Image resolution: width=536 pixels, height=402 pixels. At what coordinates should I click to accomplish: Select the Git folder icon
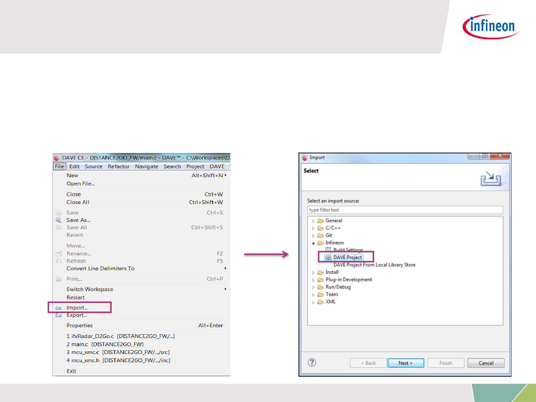pyautogui.click(x=320, y=235)
